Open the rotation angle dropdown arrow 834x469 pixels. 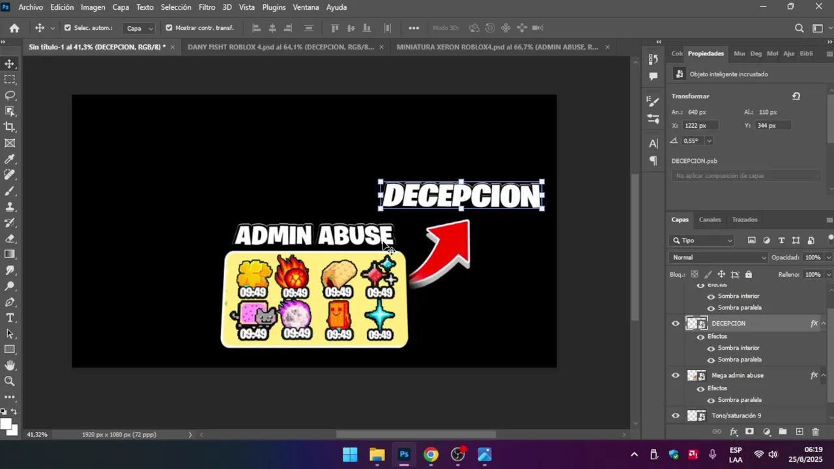tap(709, 141)
